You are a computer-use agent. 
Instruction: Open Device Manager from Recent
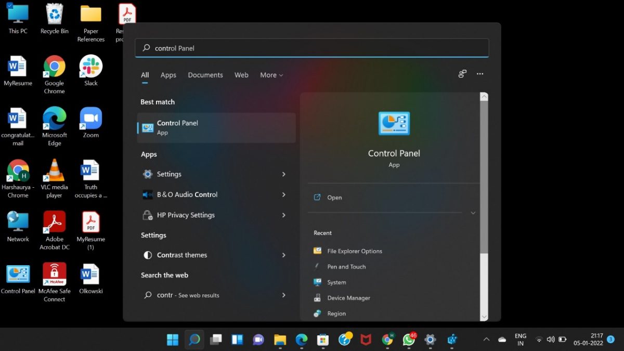pos(348,298)
